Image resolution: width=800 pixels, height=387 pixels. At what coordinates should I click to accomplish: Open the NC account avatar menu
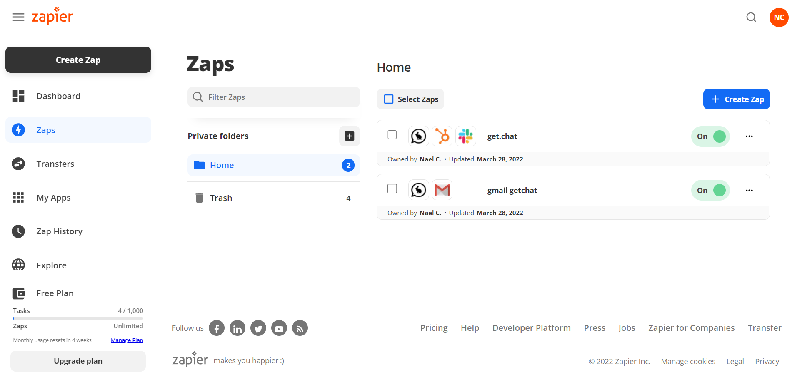tap(779, 17)
